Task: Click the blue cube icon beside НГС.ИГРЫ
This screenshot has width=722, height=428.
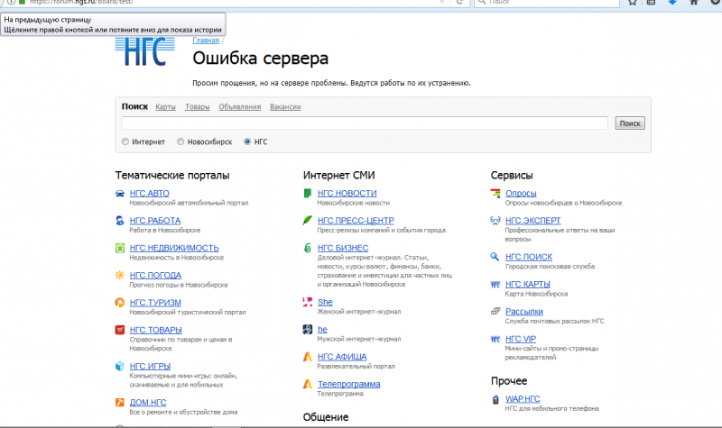Action: click(x=120, y=367)
